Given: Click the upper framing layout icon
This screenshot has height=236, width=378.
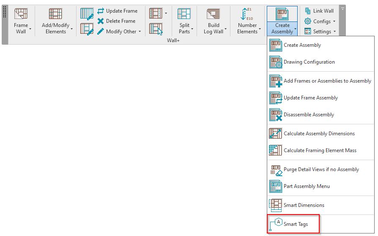Looking at the screenshot, I should 156,13.
